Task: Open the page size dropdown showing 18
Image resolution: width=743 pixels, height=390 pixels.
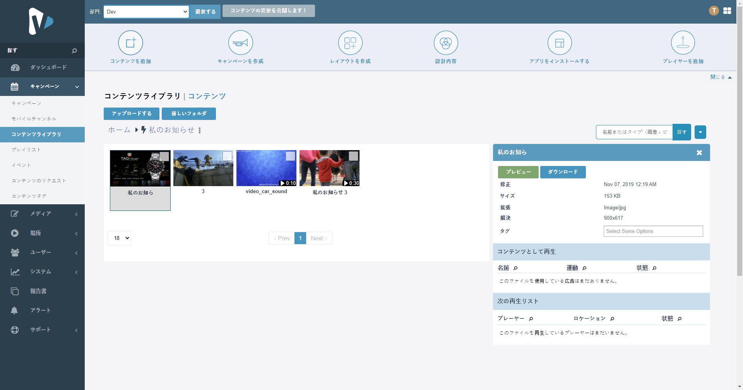Action: point(119,238)
